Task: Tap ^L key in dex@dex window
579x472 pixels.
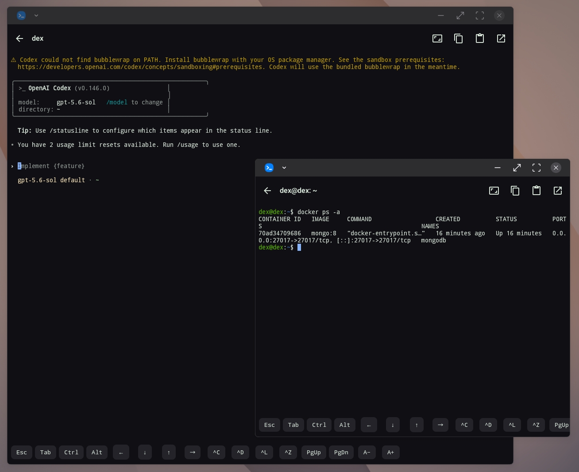Action: point(512,425)
